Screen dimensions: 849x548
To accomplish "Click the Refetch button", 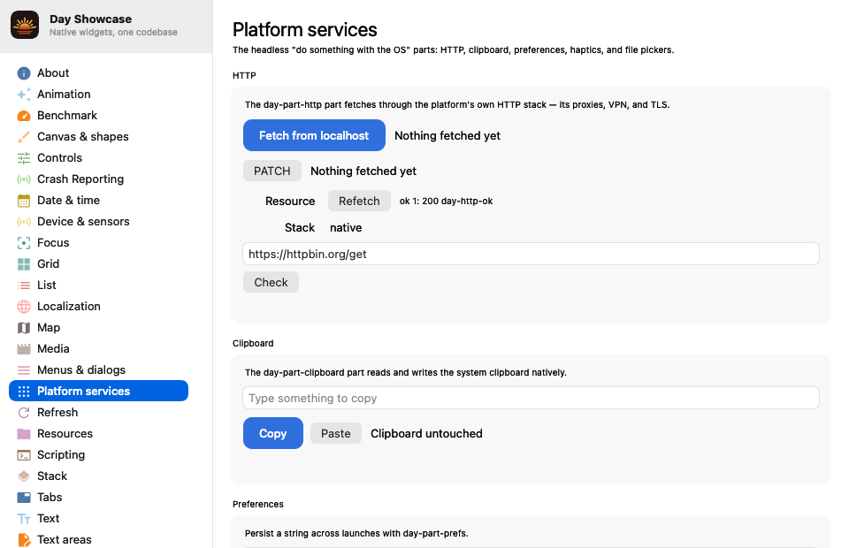I will click(x=359, y=201).
